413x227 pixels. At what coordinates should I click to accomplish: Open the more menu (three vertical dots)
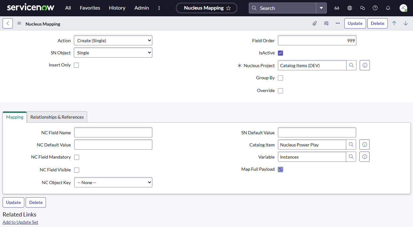tap(159, 8)
